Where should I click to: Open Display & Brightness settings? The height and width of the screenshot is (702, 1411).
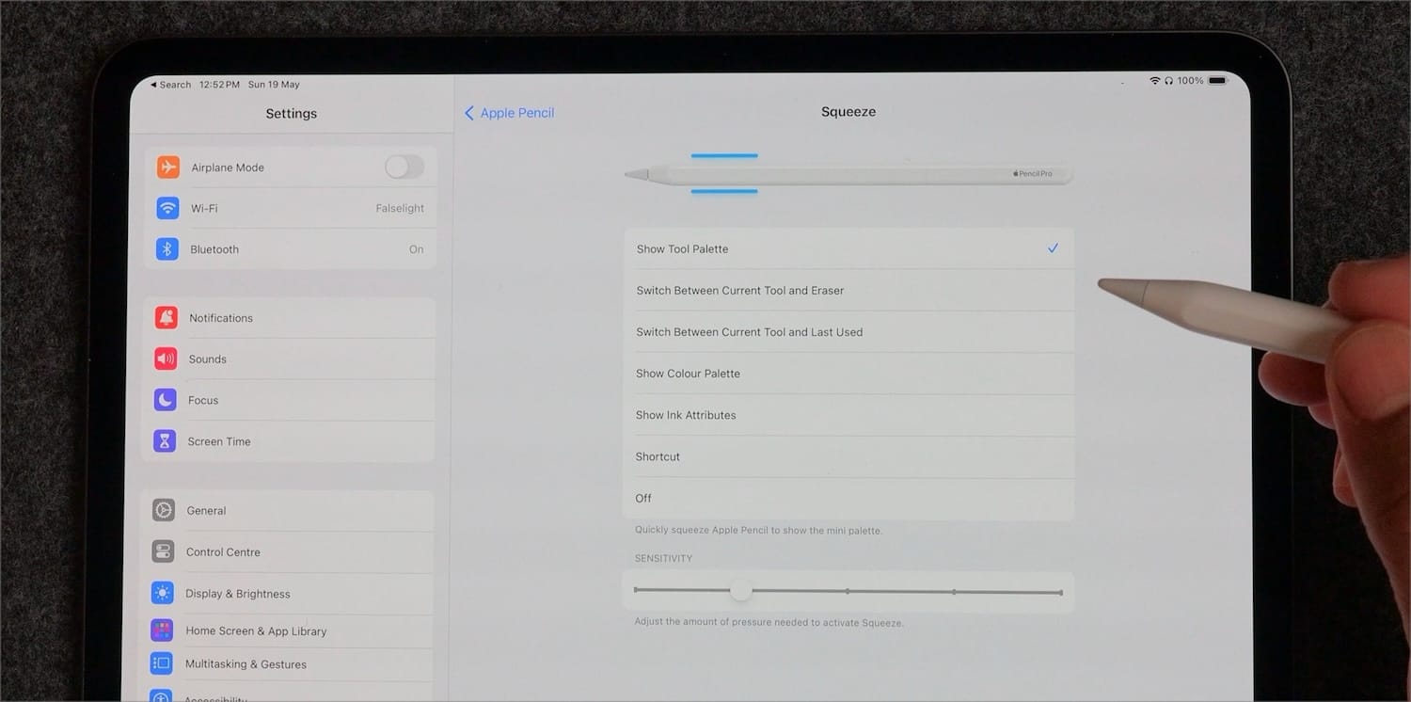[x=286, y=593]
